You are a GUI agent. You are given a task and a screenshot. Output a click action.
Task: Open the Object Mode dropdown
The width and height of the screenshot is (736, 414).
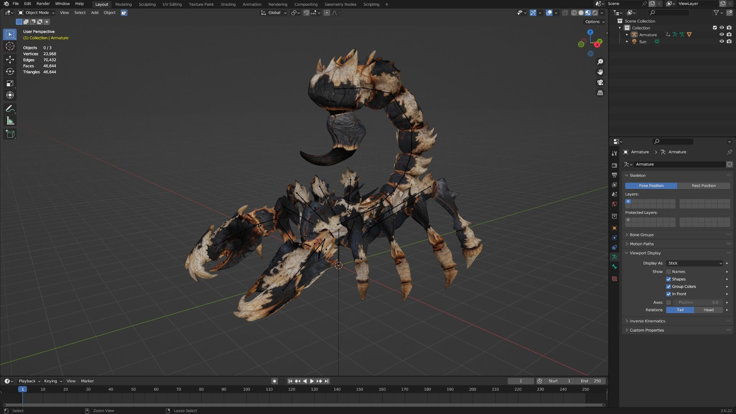[x=36, y=13]
